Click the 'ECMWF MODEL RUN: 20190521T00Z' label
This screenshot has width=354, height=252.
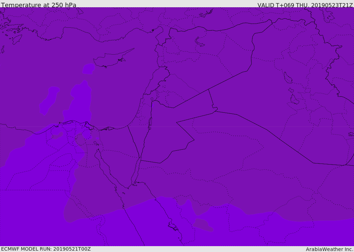point(46,249)
